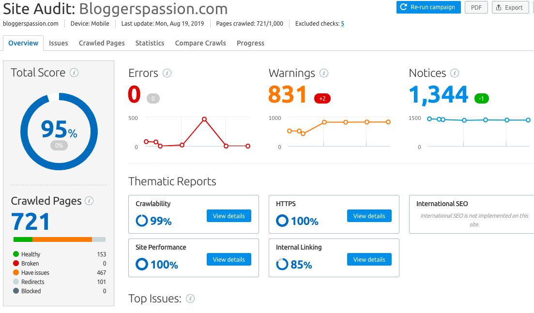Click the orange Have issues legend dot
Image resolution: width=534 pixels, height=313 pixels.
(x=15, y=272)
